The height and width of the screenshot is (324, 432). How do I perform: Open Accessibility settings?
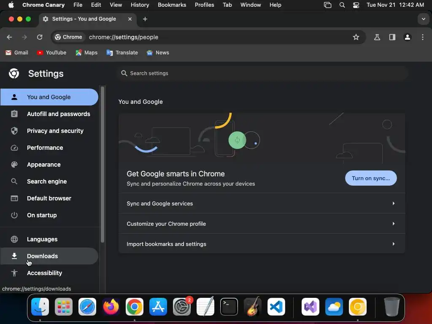pyautogui.click(x=49, y=273)
